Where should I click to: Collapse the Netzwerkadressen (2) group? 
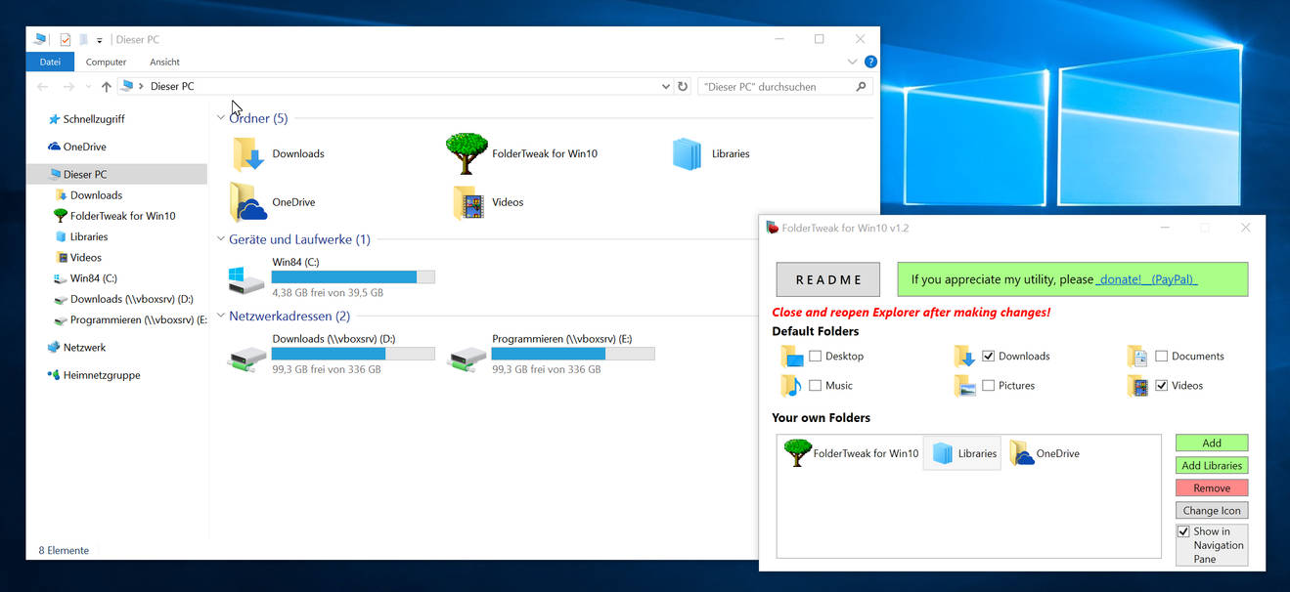click(220, 317)
